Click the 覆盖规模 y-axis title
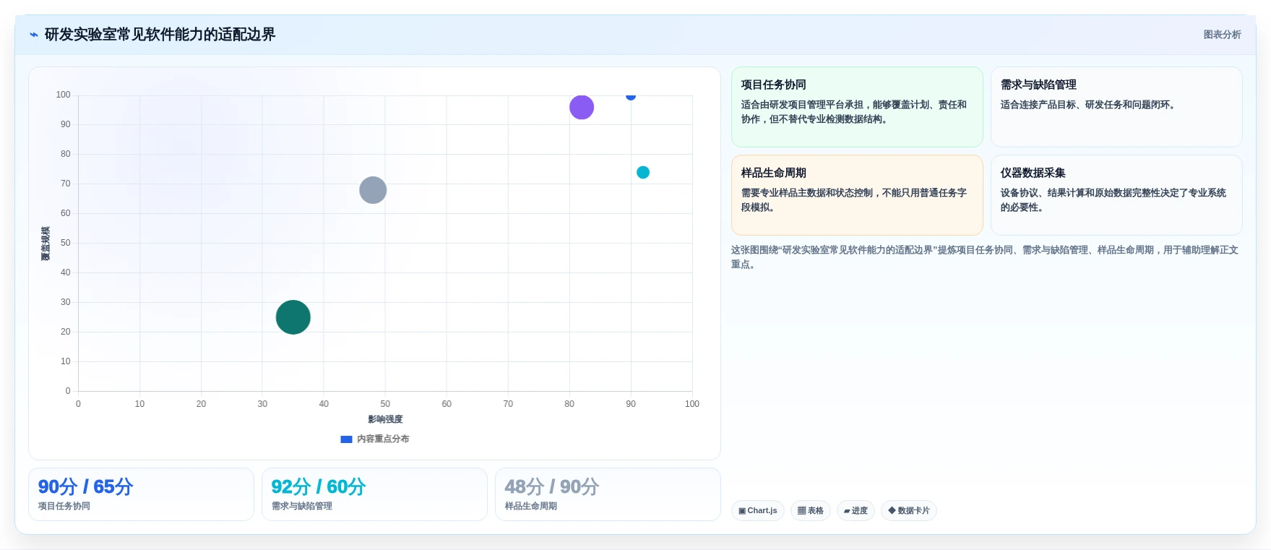 coord(46,244)
